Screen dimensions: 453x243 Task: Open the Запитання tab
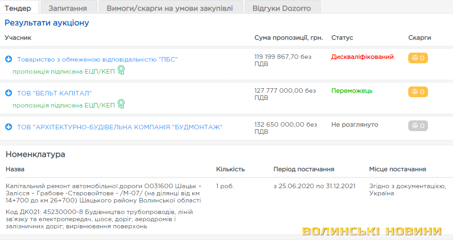click(67, 8)
